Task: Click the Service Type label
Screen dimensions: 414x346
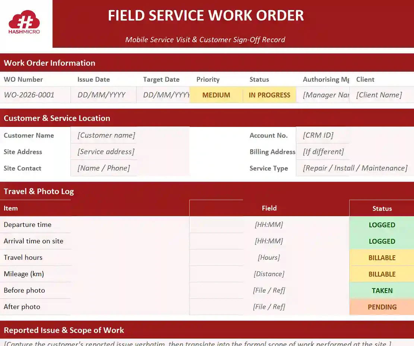Action: [269, 168]
